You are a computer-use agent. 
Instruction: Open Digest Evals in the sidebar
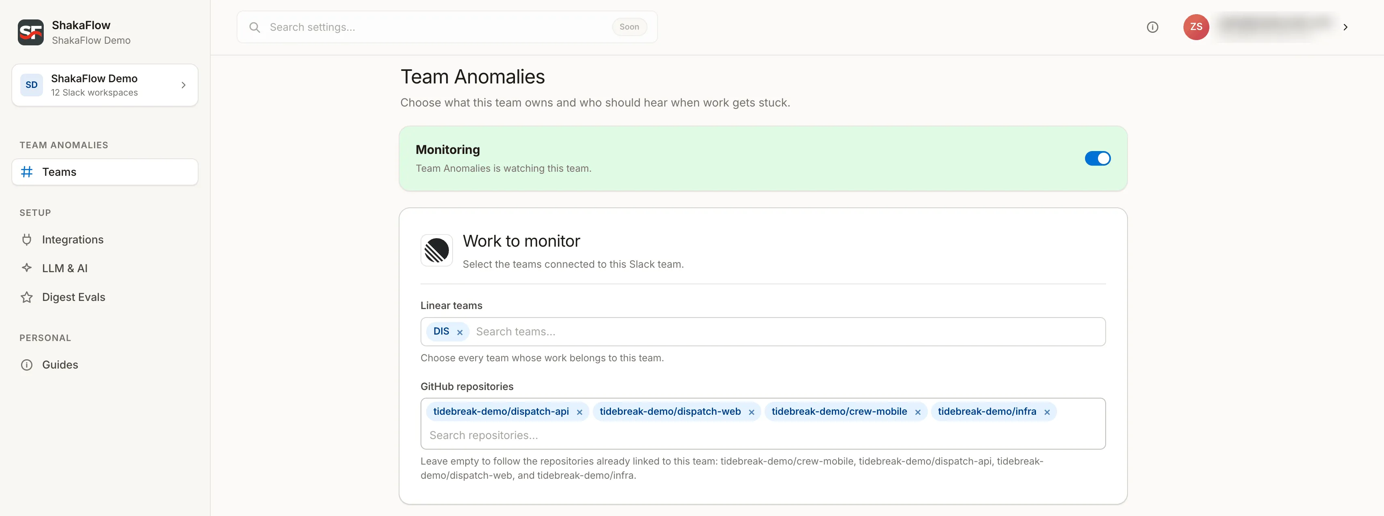tap(105, 297)
